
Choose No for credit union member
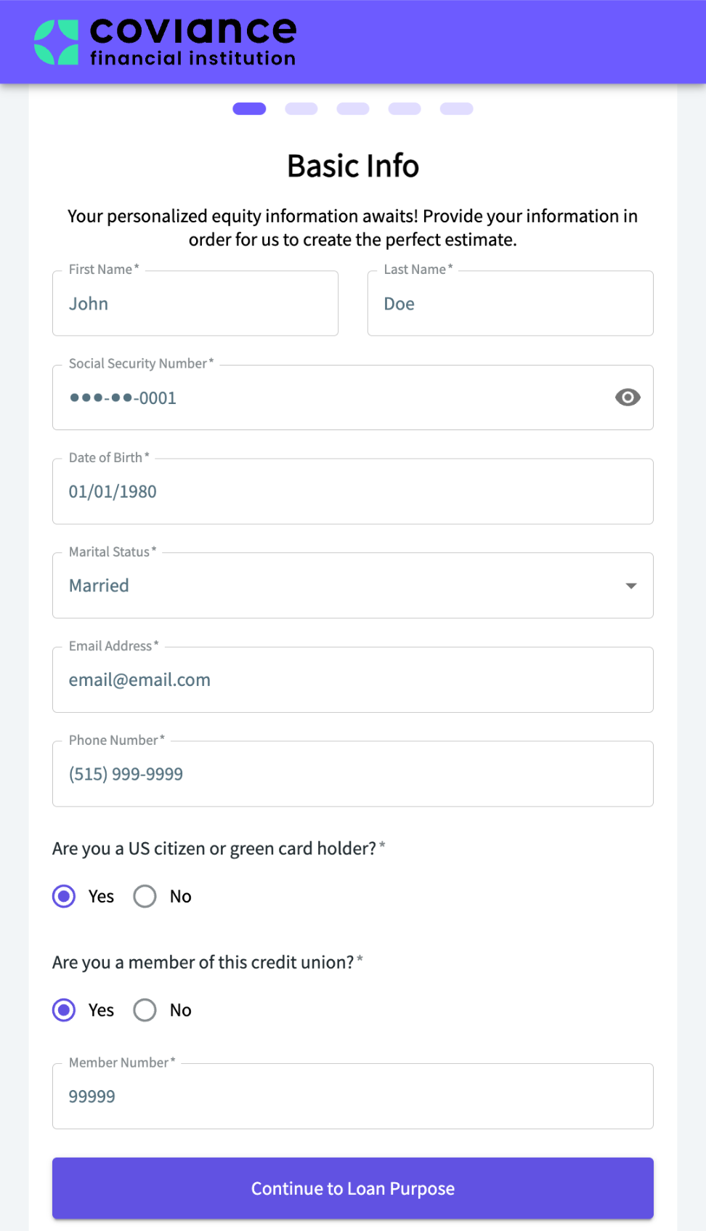145,1010
